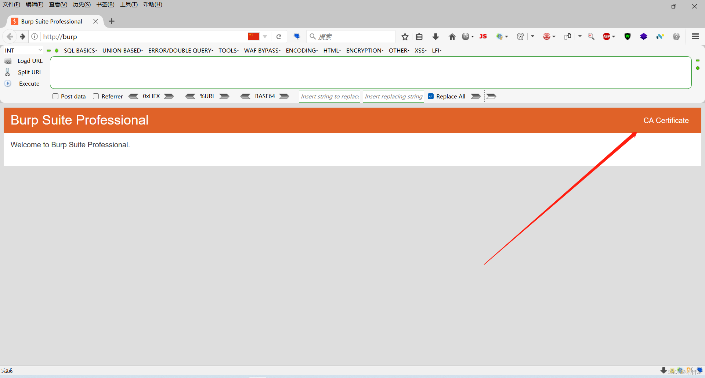
Task: Click the red JS toggle icon
Action: click(x=483, y=36)
